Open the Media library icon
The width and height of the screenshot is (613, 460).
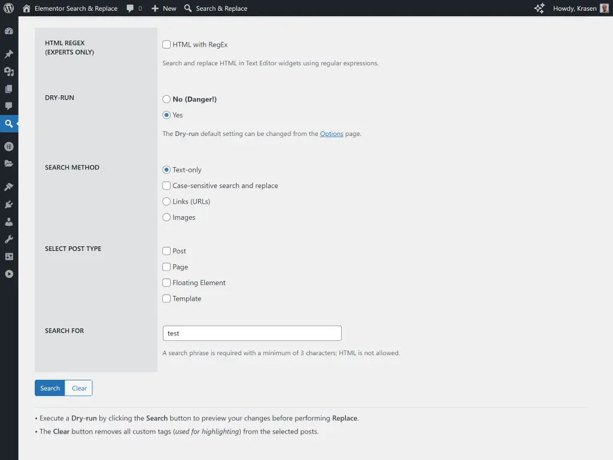click(8, 71)
